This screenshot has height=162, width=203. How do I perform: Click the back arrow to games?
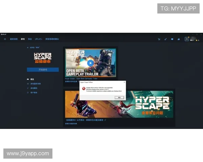coord(28,48)
